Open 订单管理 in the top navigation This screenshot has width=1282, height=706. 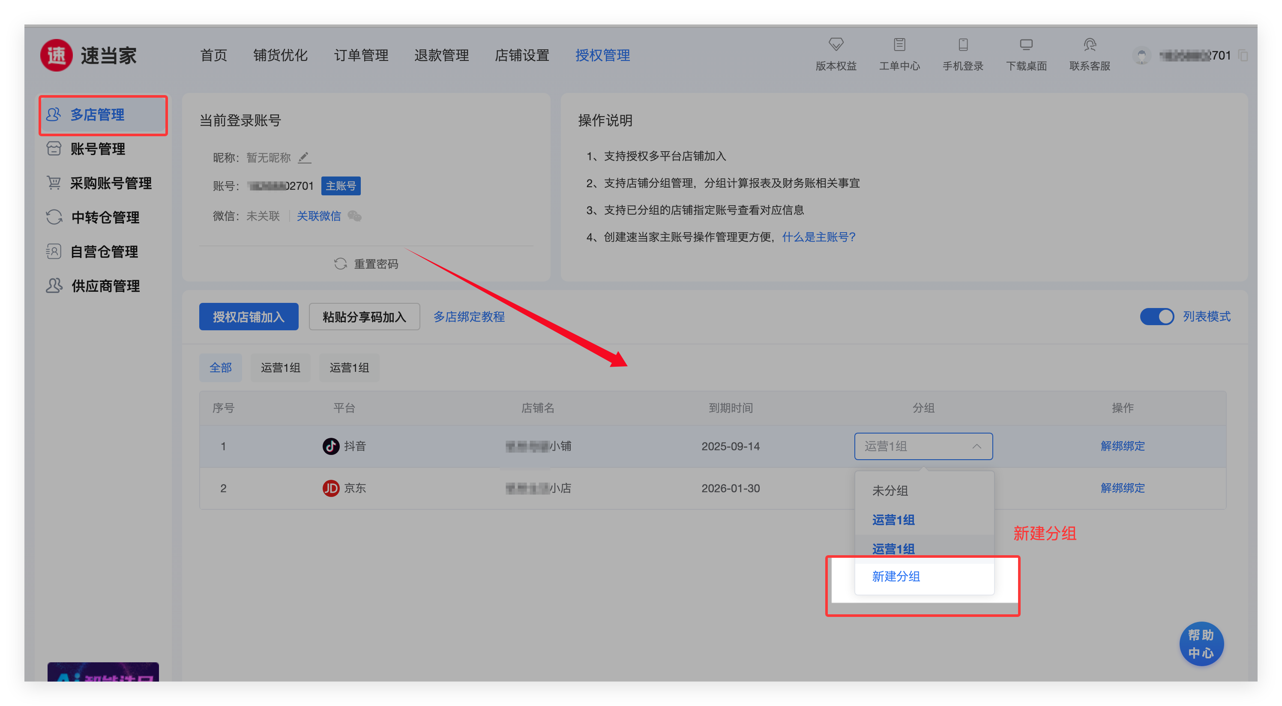pos(361,55)
